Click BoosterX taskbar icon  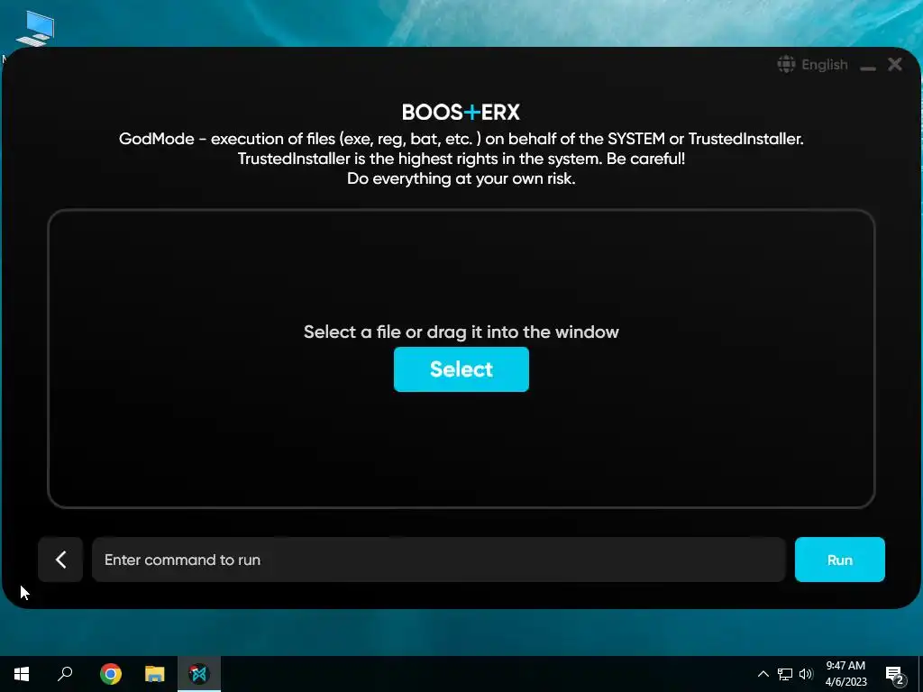pos(199,674)
